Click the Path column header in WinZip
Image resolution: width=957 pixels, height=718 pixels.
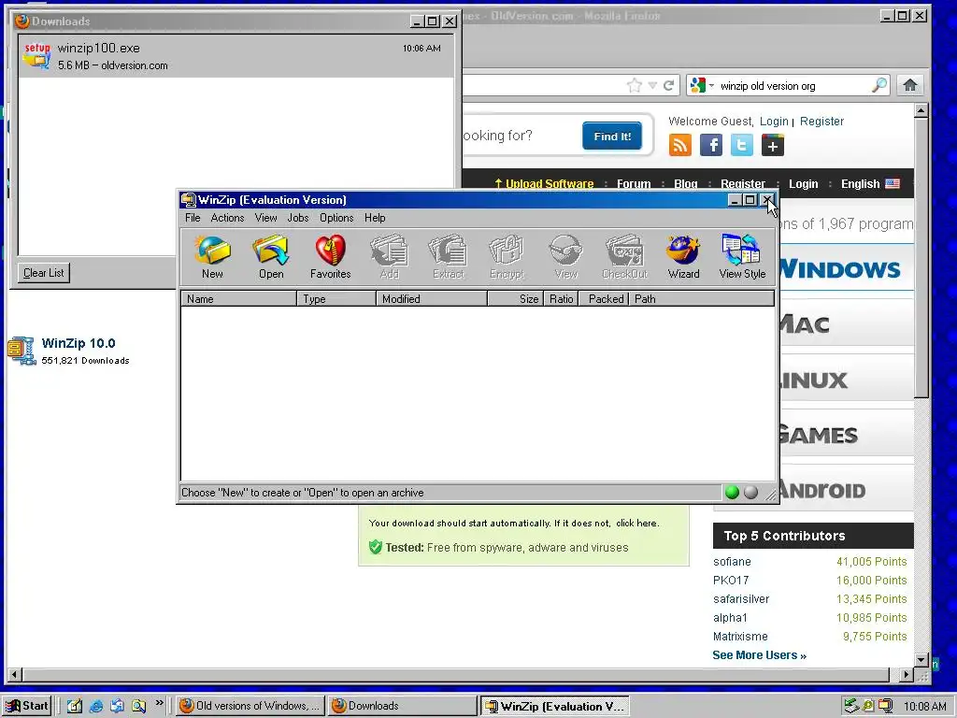tap(701, 298)
